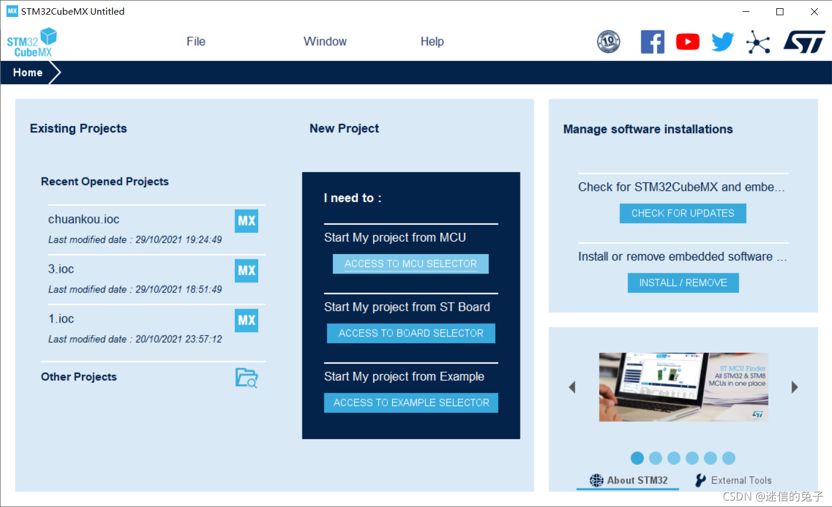Screen dimensions: 832x507
Task: Browse Other Projects folder icon
Action: pyautogui.click(x=246, y=378)
